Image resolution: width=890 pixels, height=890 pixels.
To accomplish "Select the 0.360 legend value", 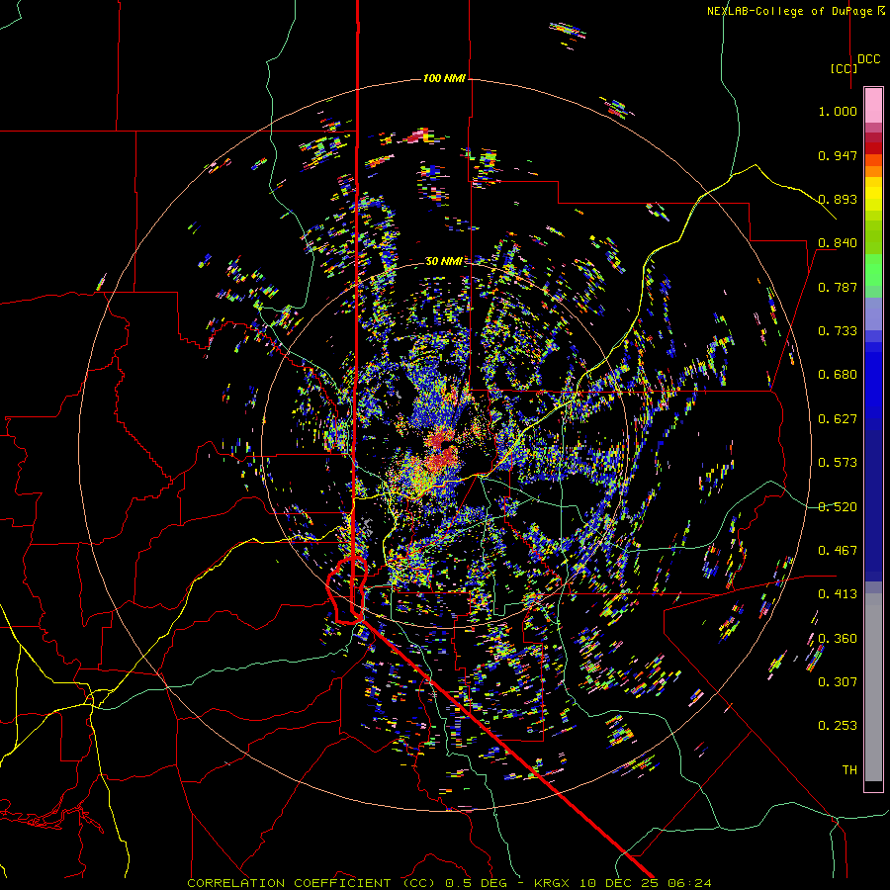I will tap(838, 639).
